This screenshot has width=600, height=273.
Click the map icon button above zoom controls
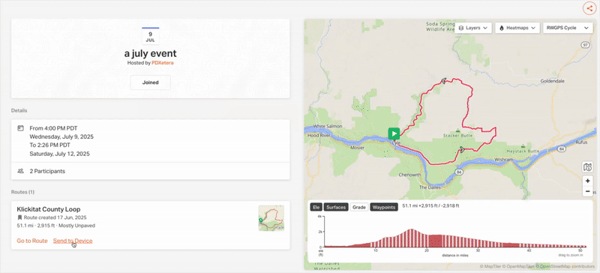(x=588, y=167)
